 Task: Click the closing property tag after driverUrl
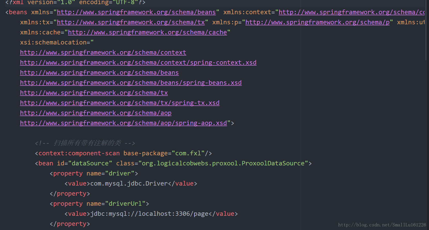(70, 224)
